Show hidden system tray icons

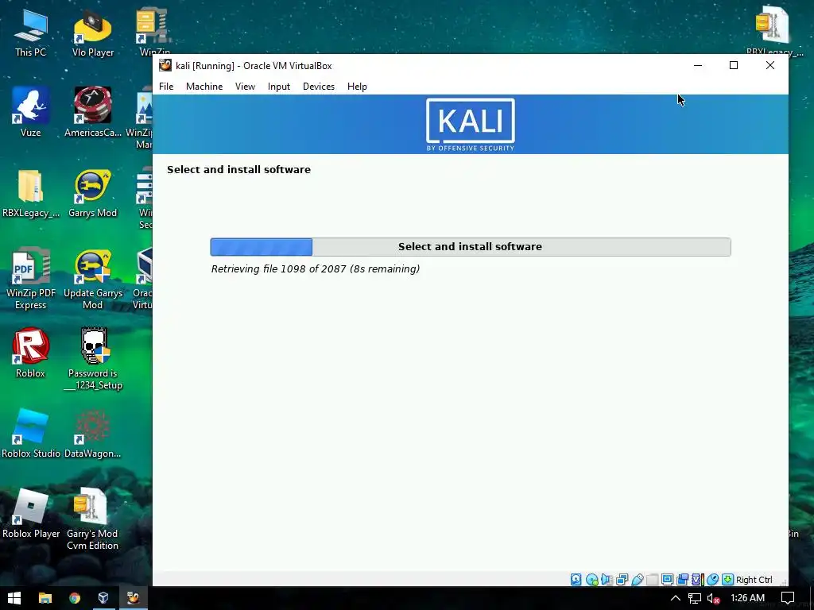point(676,598)
